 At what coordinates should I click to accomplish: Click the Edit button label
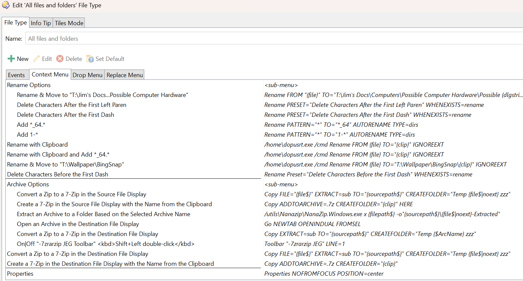click(47, 59)
